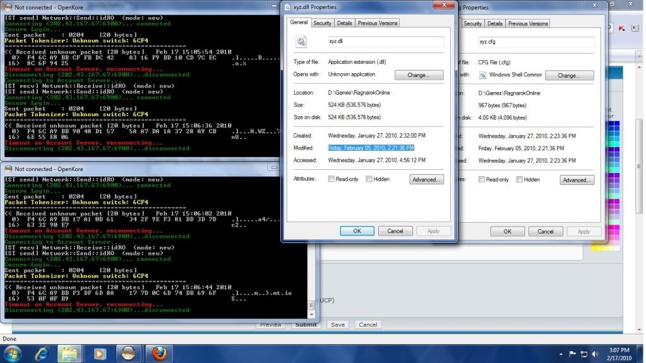
Task: Click bottom OpenKore console scrollbar down arrow
Action: 311,314
